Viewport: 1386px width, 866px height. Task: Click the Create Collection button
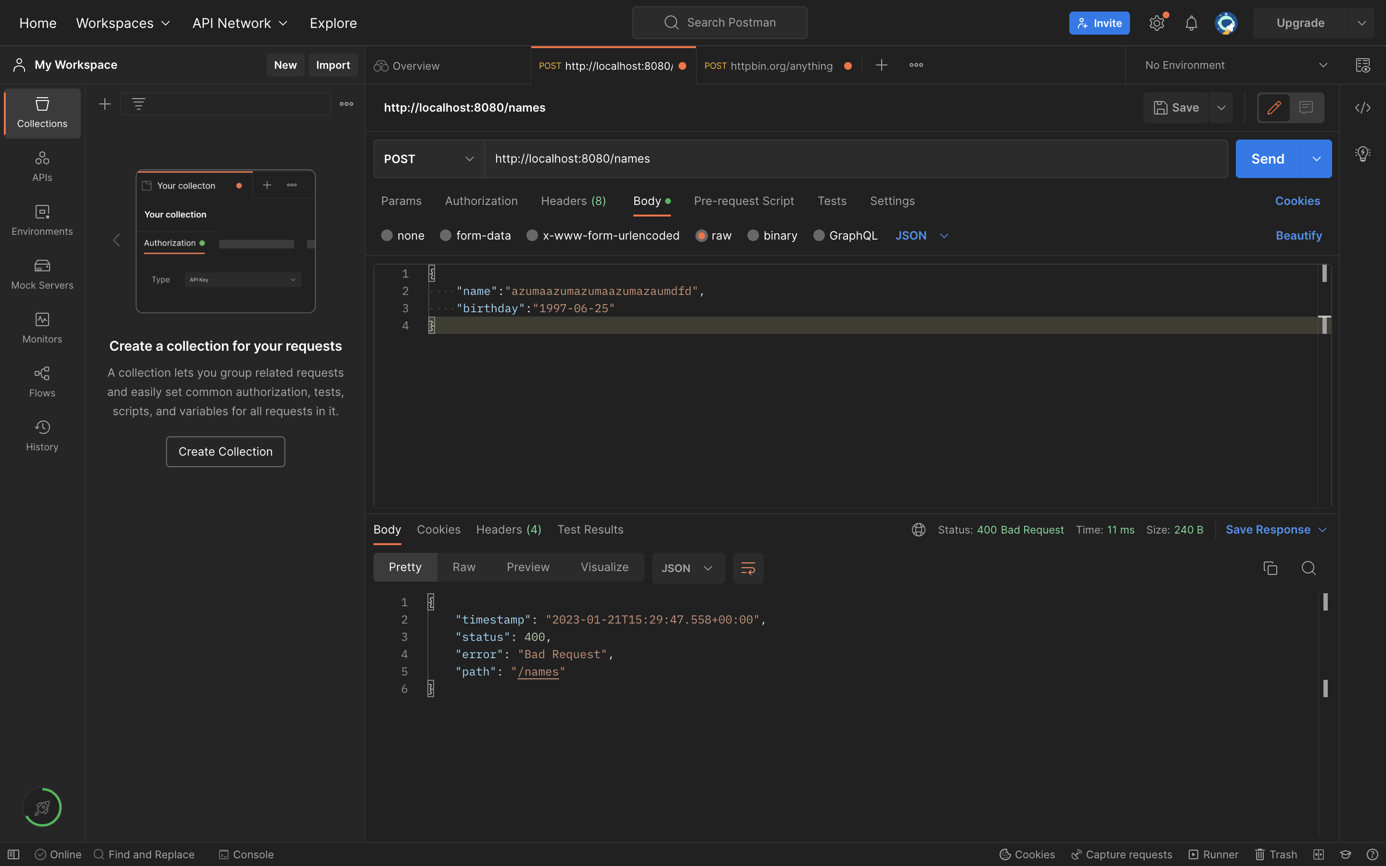[225, 451]
